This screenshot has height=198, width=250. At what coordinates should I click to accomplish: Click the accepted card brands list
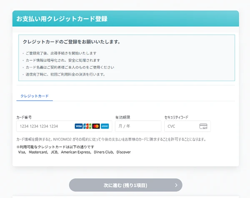click(74, 152)
